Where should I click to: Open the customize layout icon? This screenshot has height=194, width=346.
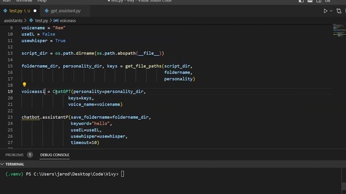(328, 1)
